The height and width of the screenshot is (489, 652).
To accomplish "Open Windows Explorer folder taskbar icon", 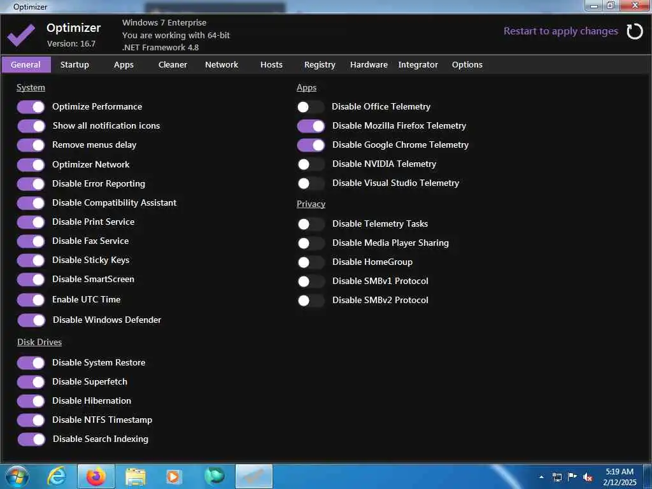I will 136,477.
